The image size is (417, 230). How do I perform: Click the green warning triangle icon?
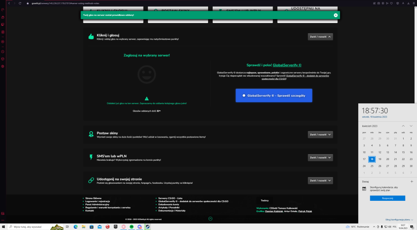pos(146,98)
